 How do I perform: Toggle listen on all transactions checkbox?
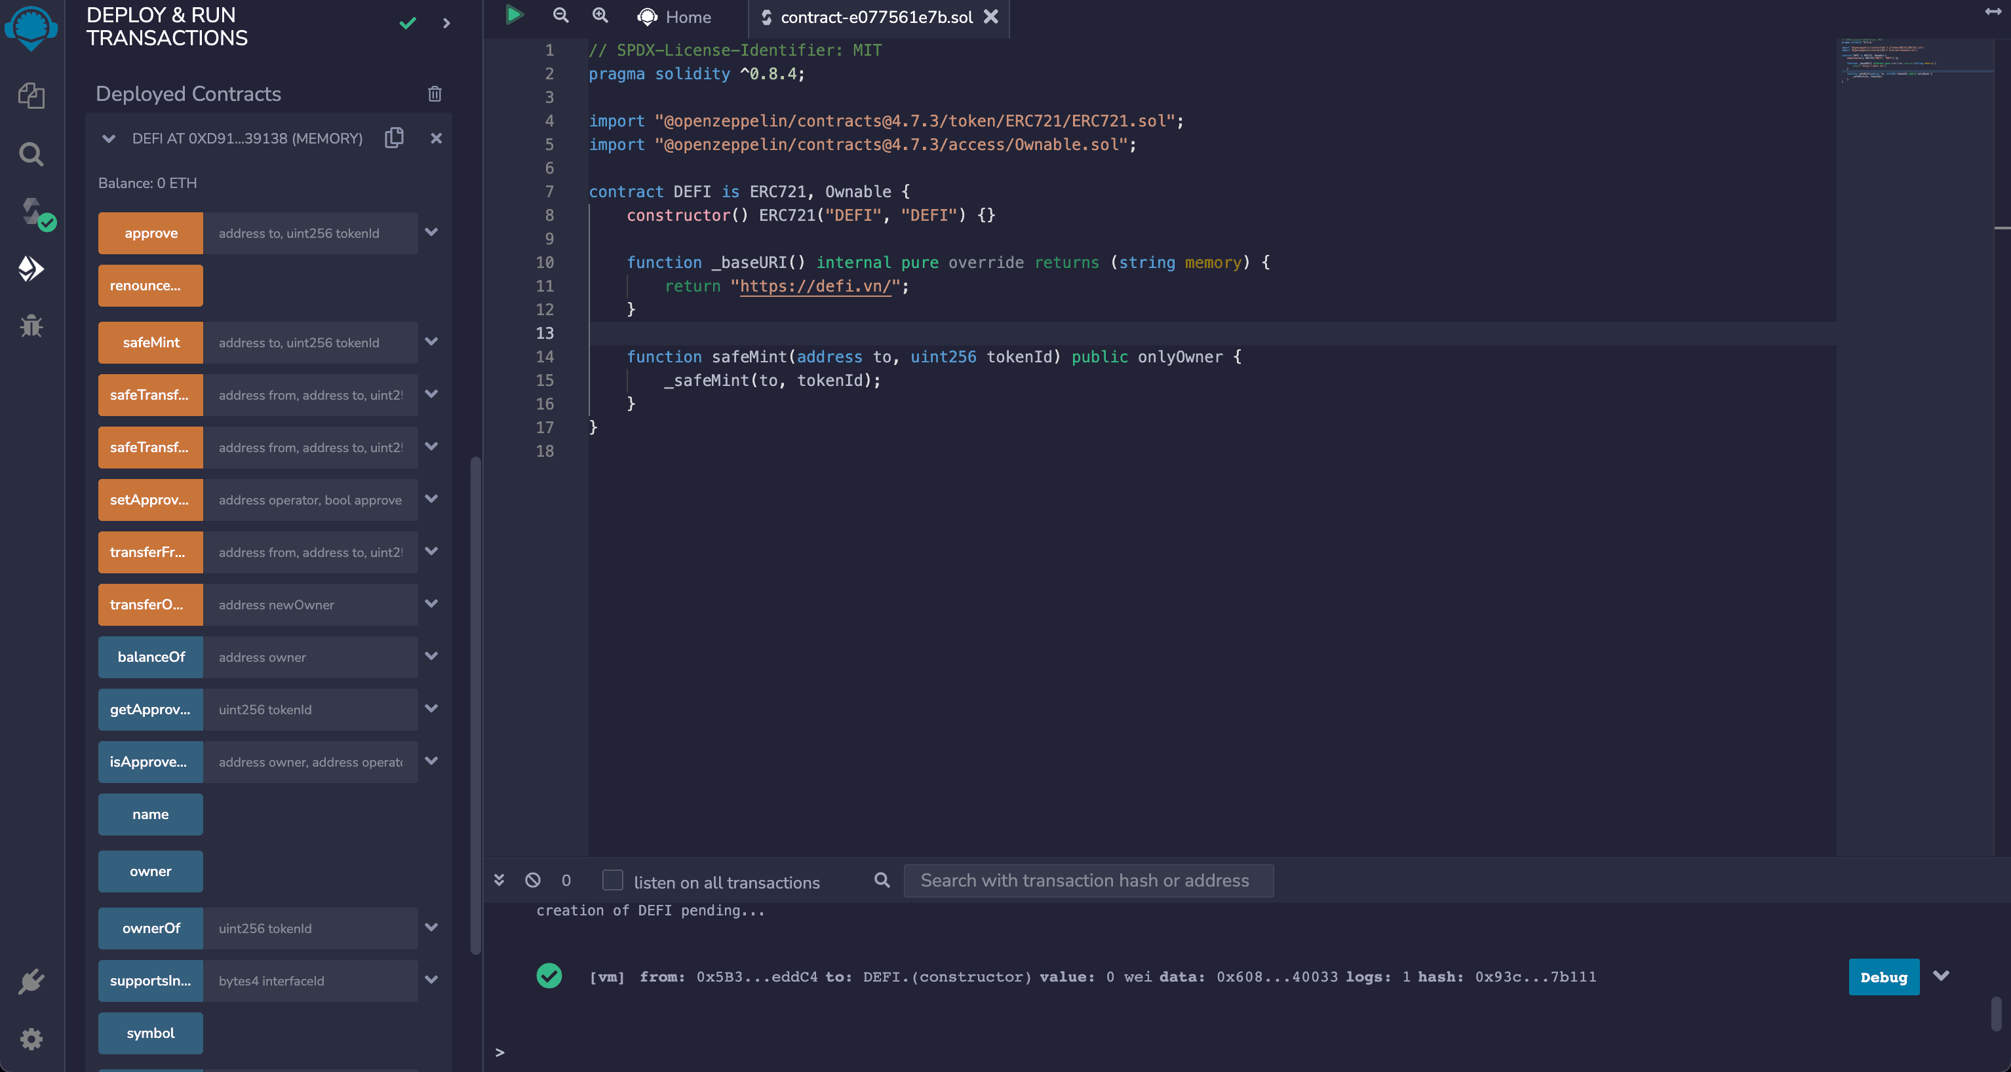[x=613, y=880]
